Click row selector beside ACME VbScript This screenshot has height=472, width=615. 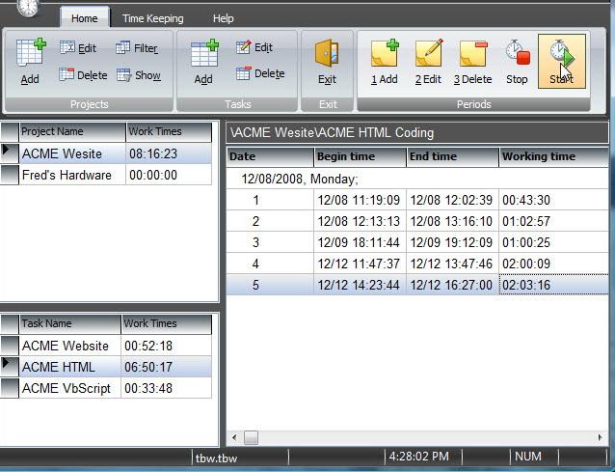tap(10, 388)
